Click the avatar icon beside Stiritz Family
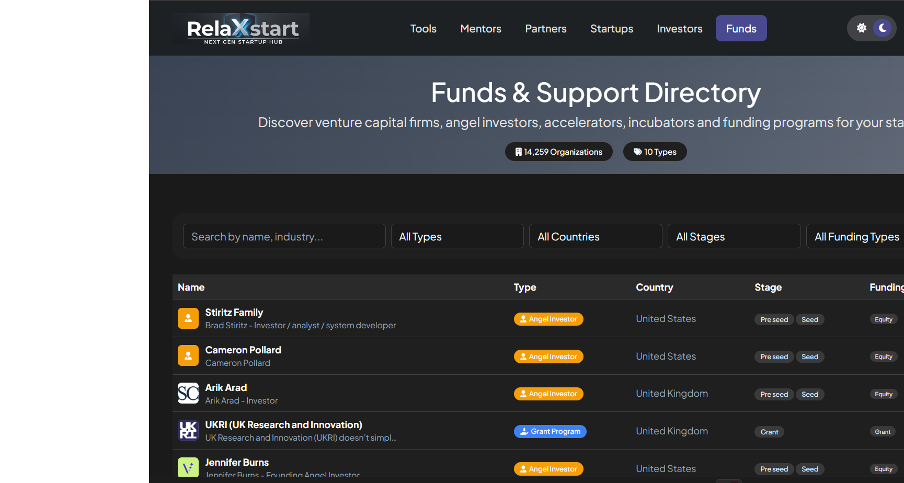The image size is (904, 483). click(188, 318)
